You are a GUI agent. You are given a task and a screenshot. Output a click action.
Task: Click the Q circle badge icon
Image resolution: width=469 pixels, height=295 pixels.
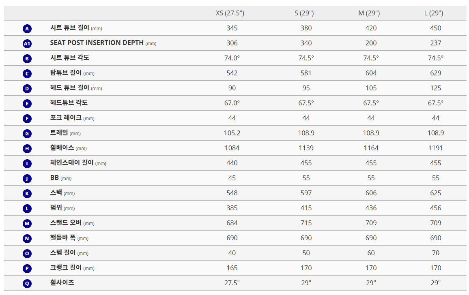coord(27,283)
